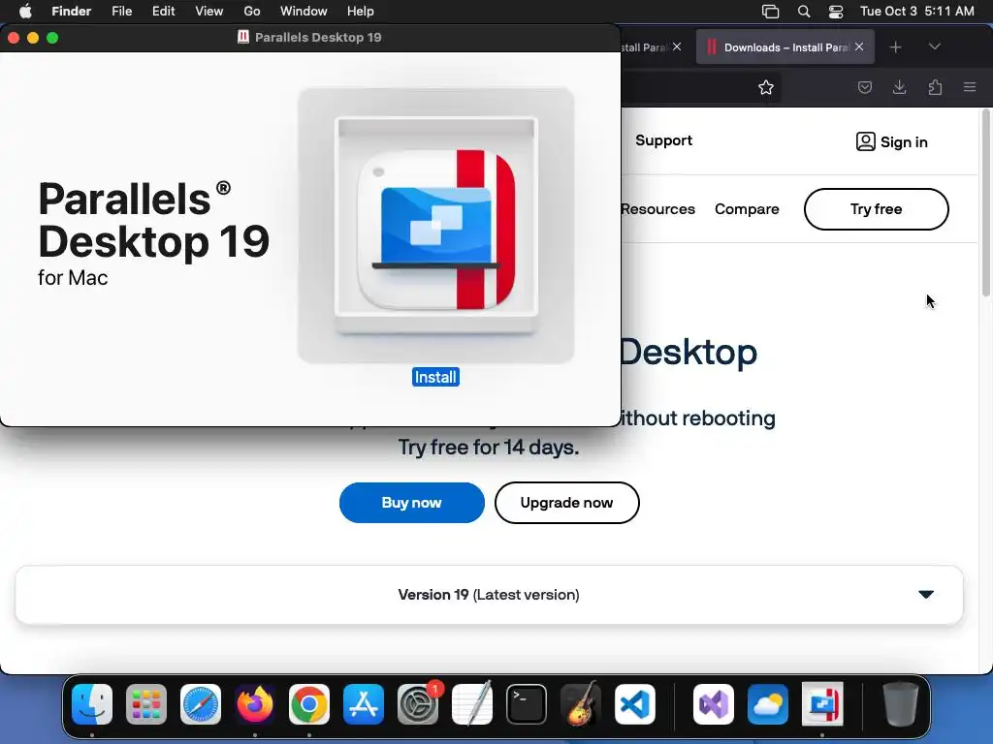The height and width of the screenshot is (744, 993).
Task: Open the Support link on the page
Action: click(x=663, y=140)
